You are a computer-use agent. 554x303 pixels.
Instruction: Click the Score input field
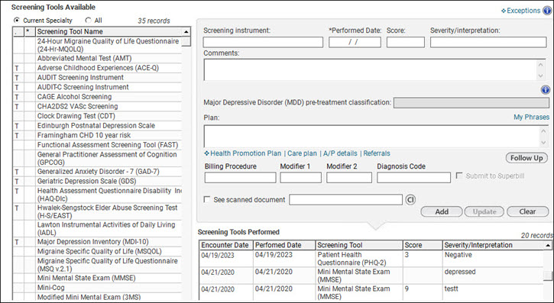point(406,42)
